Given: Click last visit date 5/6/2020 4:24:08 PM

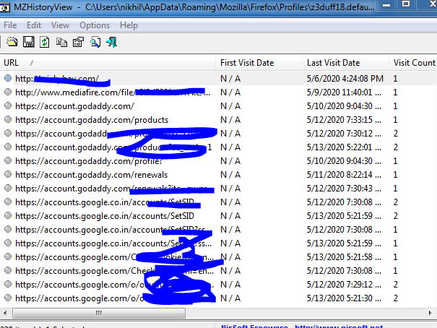Looking at the screenshot, I should [x=345, y=79].
